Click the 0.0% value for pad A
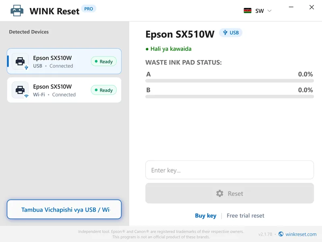This screenshot has width=322, height=242. pyautogui.click(x=305, y=74)
